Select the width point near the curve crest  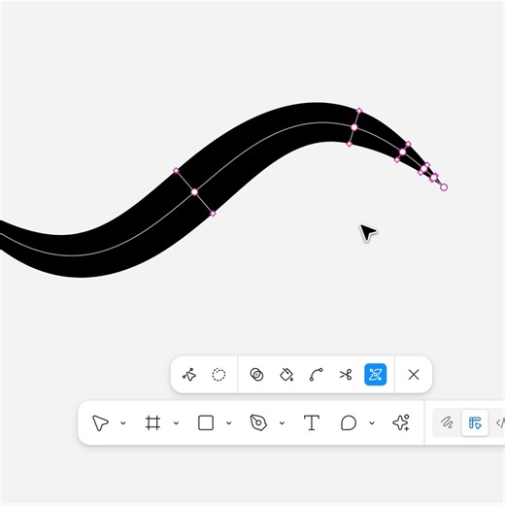point(354,127)
